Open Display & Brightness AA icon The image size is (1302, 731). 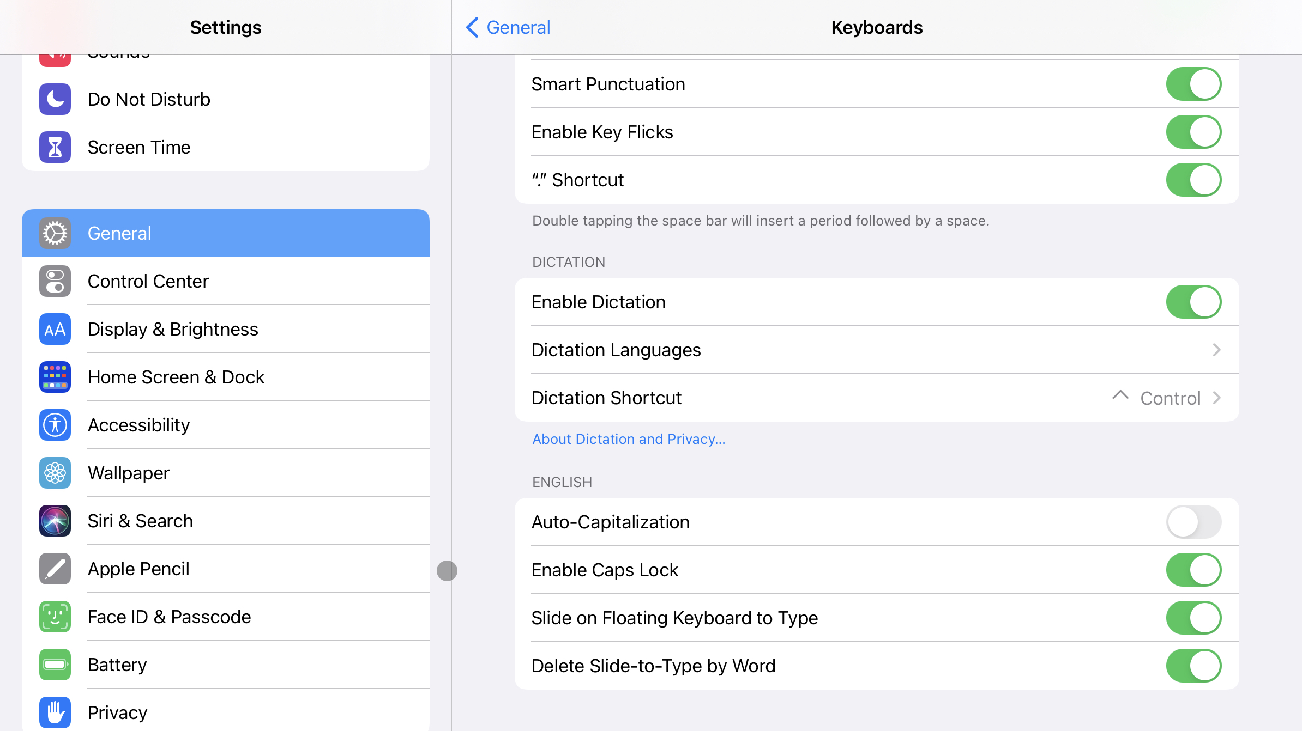pos(55,329)
